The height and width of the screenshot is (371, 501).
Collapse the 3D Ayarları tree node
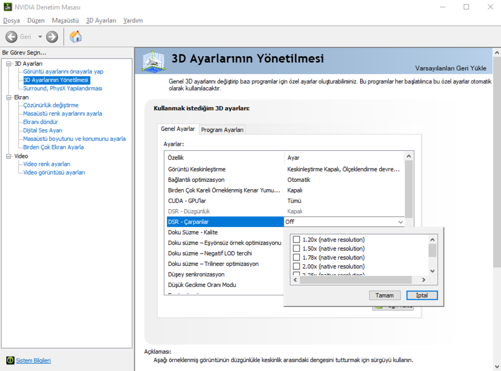point(9,63)
